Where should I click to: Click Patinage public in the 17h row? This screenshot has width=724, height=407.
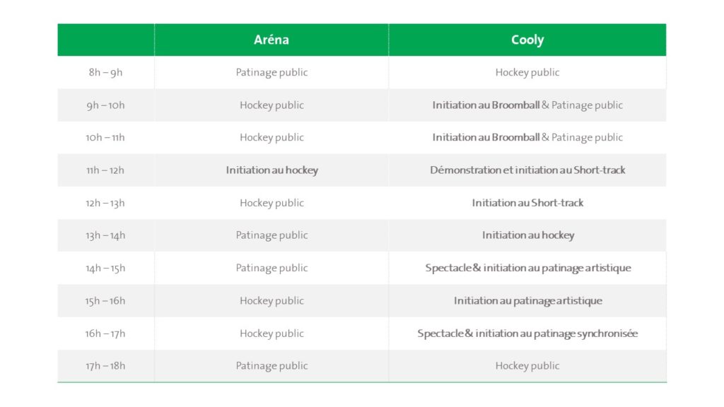(x=271, y=366)
